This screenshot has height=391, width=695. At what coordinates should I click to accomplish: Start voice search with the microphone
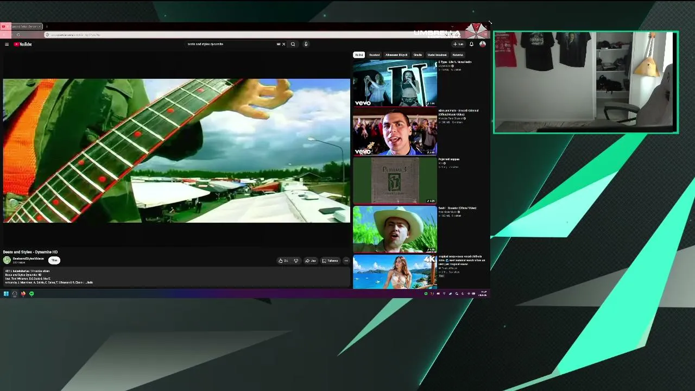tap(306, 44)
